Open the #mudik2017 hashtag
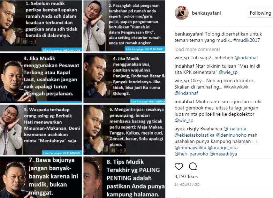This screenshot has width=273, height=198. pyautogui.click(x=247, y=40)
